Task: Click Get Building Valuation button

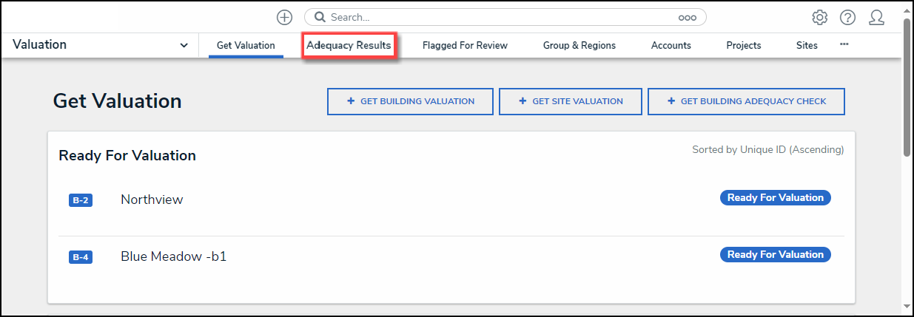Action: click(410, 101)
